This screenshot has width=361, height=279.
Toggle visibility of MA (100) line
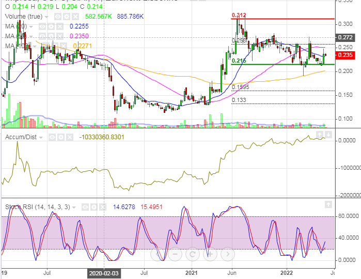46,46
